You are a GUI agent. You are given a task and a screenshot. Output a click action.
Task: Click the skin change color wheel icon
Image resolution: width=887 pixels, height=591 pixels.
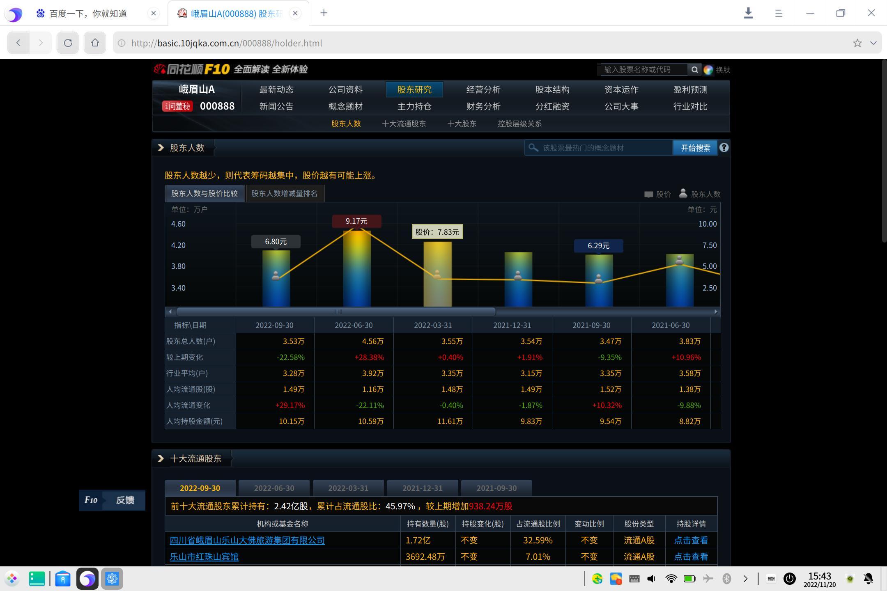click(708, 70)
